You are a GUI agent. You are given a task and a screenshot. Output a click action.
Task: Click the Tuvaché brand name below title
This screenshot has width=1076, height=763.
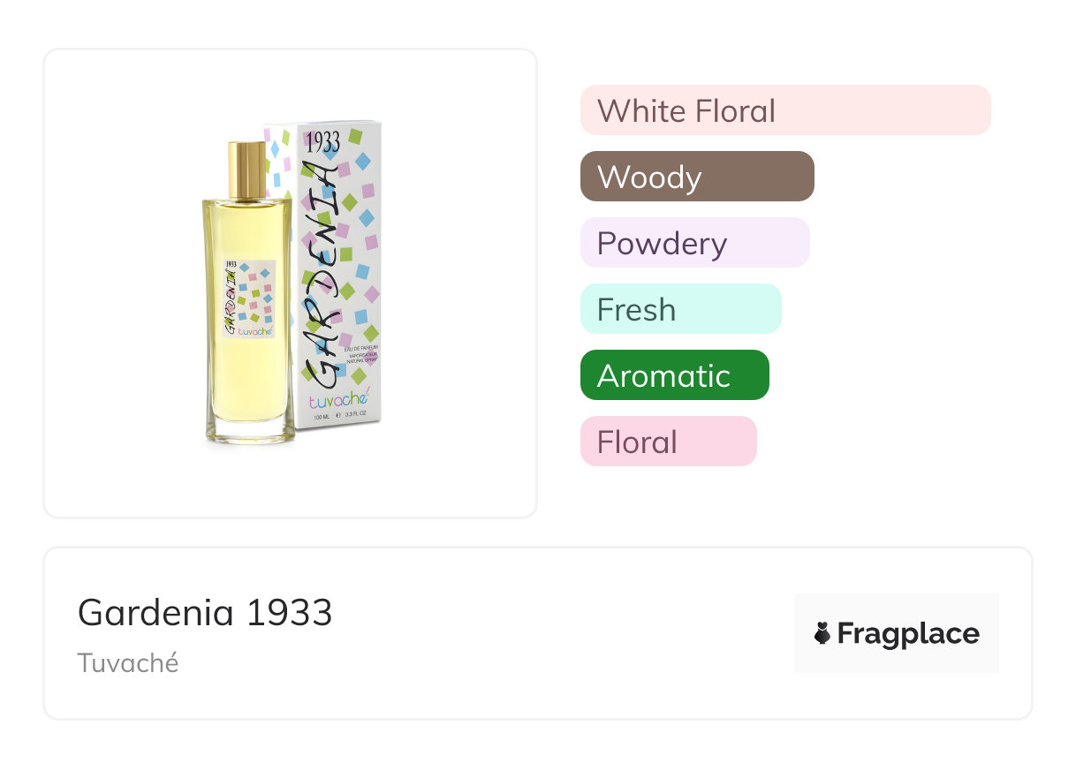(x=128, y=662)
